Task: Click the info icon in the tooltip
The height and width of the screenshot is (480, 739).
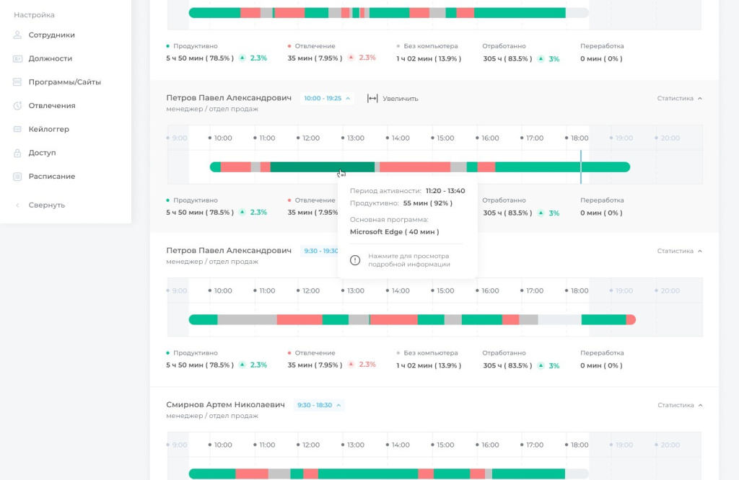Action: coord(355,260)
